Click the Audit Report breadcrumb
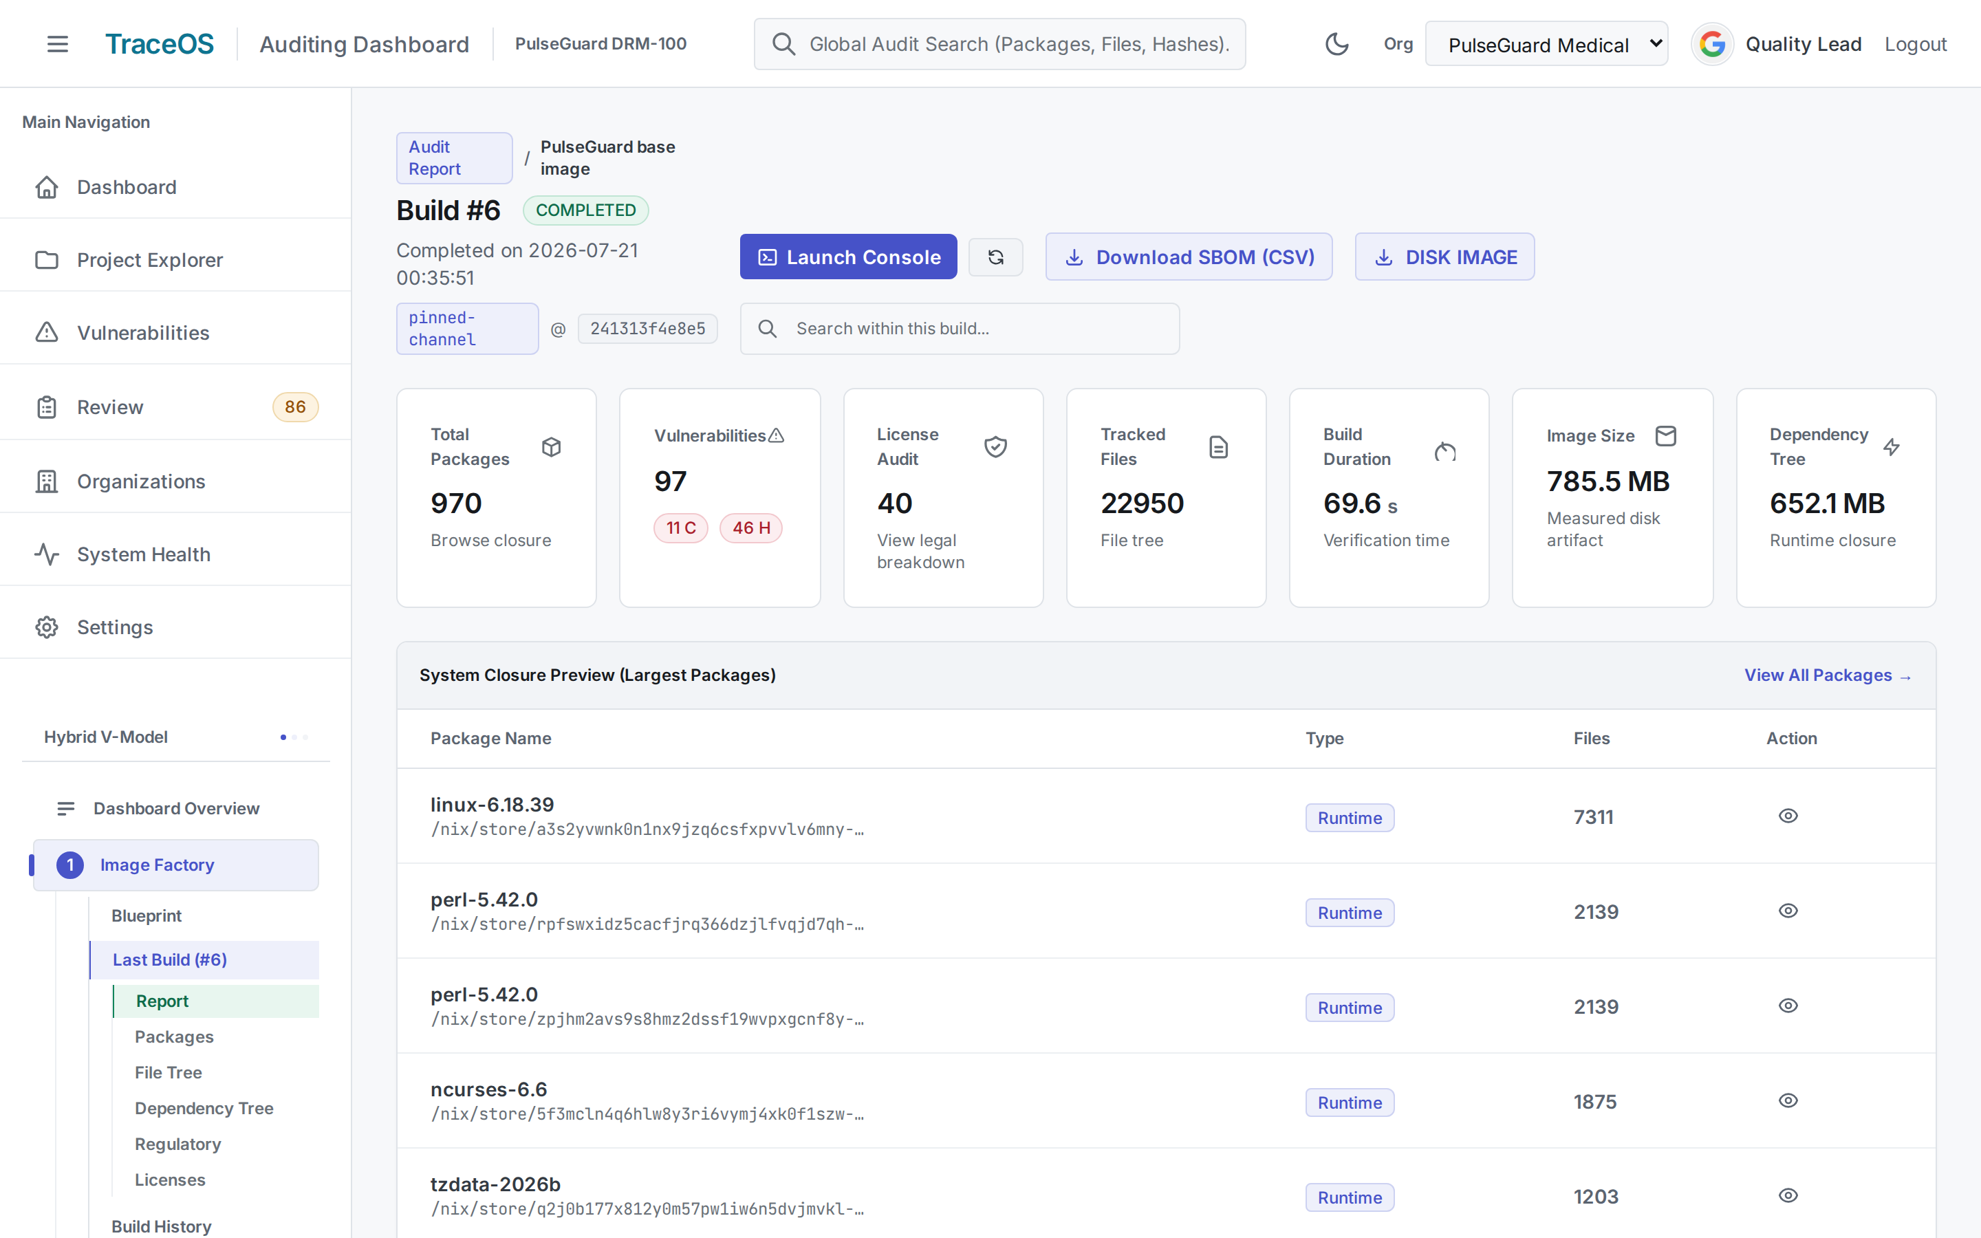Viewport: 1981px width, 1238px height. (454, 158)
